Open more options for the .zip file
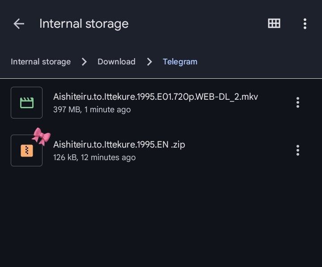 pyautogui.click(x=297, y=150)
